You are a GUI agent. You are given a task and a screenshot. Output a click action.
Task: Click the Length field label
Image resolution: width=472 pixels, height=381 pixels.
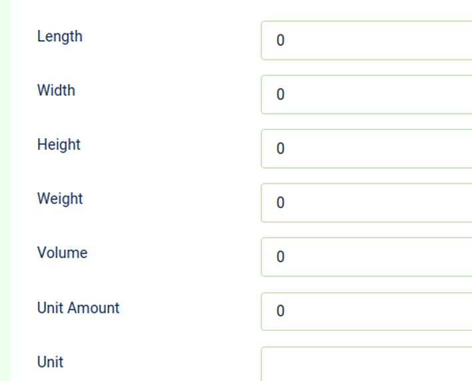pos(60,37)
